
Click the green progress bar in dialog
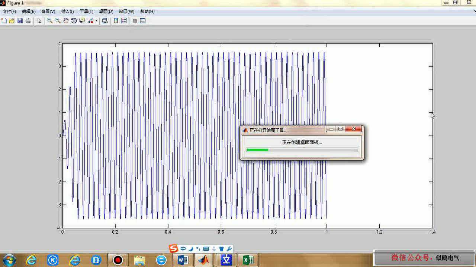tap(257, 150)
